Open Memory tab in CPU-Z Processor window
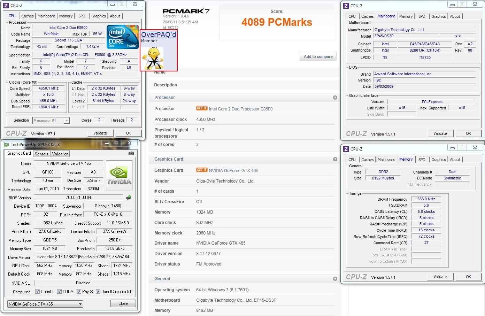This screenshot has width=485, height=316. click(66, 16)
